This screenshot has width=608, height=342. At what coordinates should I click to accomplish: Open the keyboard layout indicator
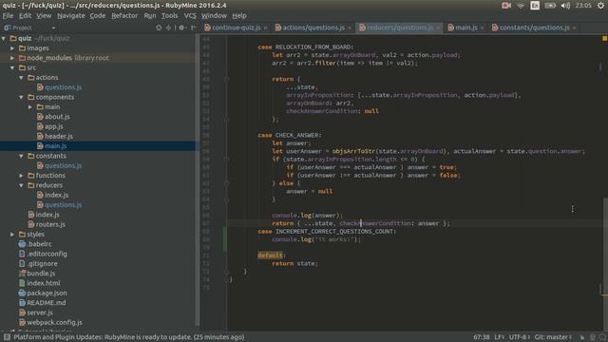(535, 6)
